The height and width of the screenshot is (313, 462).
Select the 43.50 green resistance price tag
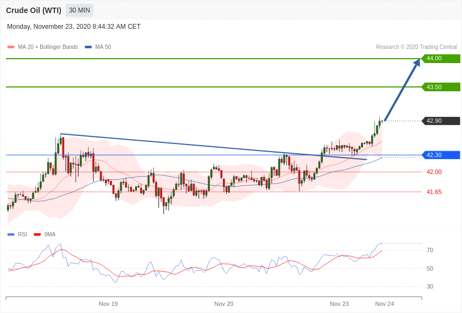pyautogui.click(x=441, y=87)
